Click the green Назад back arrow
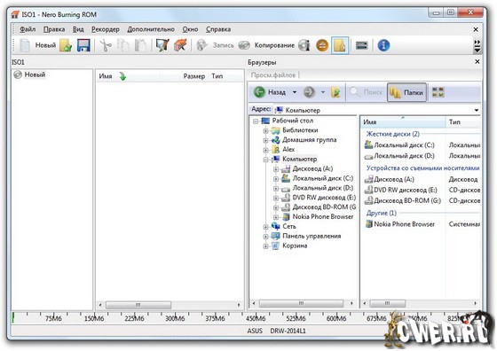The image size is (497, 351). (x=259, y=92)
